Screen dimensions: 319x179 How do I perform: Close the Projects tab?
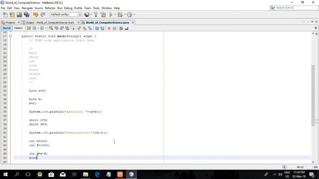[19, 22]
